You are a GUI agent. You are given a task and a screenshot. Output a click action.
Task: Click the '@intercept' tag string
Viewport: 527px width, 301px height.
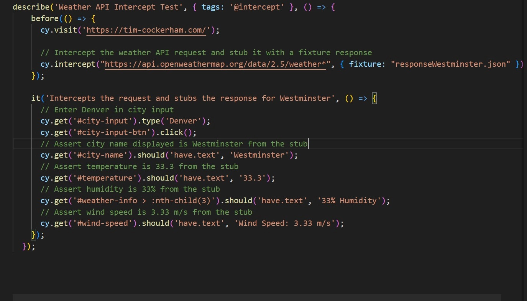click(257, 7)
